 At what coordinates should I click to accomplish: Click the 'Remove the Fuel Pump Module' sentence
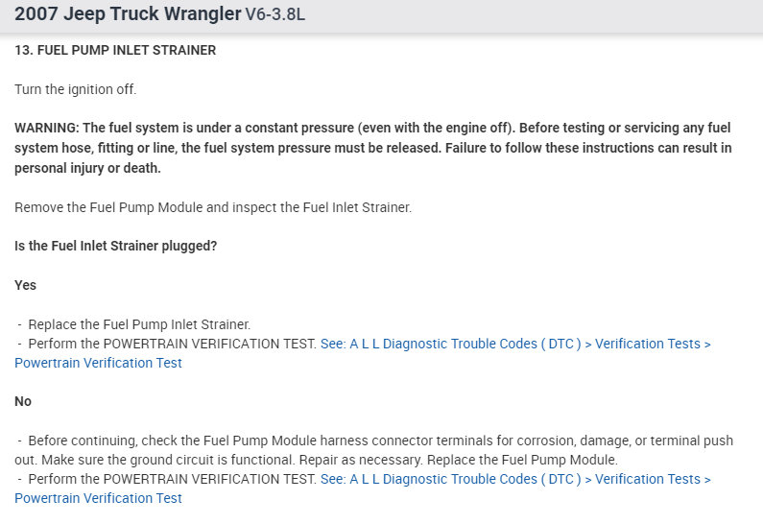tap(212, 206)
